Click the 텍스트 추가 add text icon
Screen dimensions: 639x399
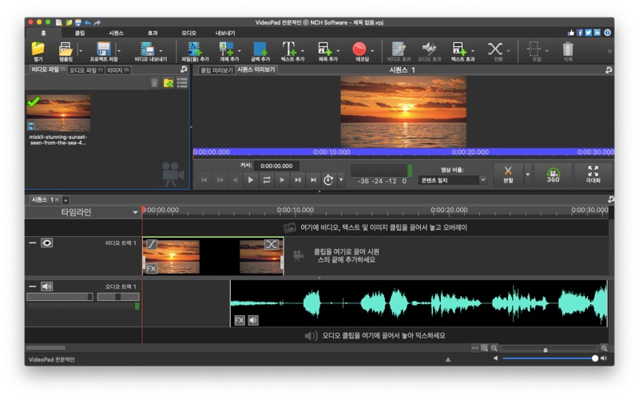coord(289,49)
